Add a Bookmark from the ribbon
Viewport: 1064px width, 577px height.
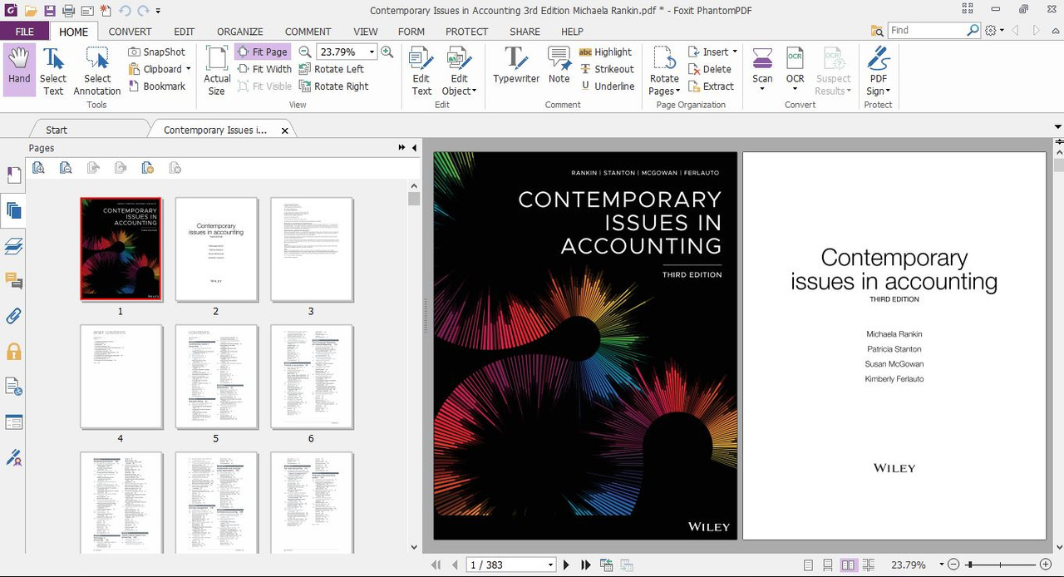click(157, 86)
